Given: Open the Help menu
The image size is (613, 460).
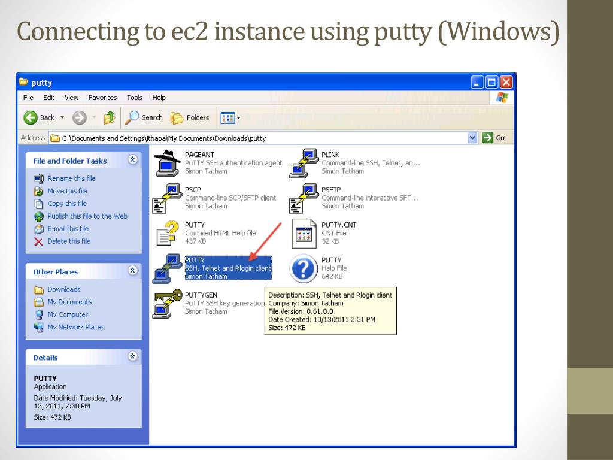Looking at the screenshot, I should click(159, 98).
